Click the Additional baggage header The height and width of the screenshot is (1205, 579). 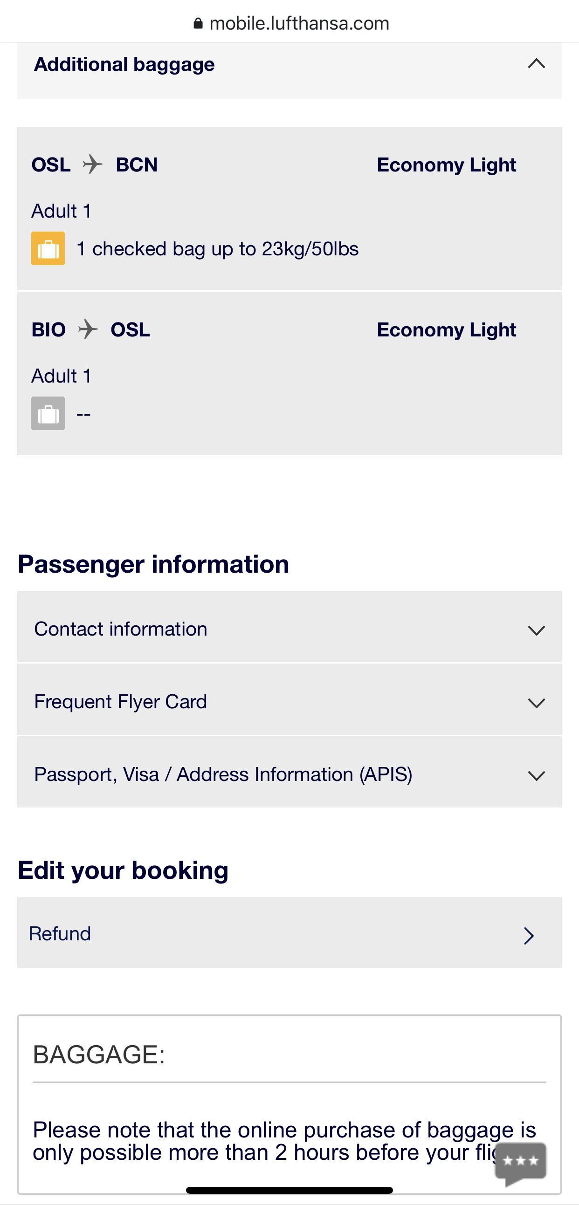[124, 65]
